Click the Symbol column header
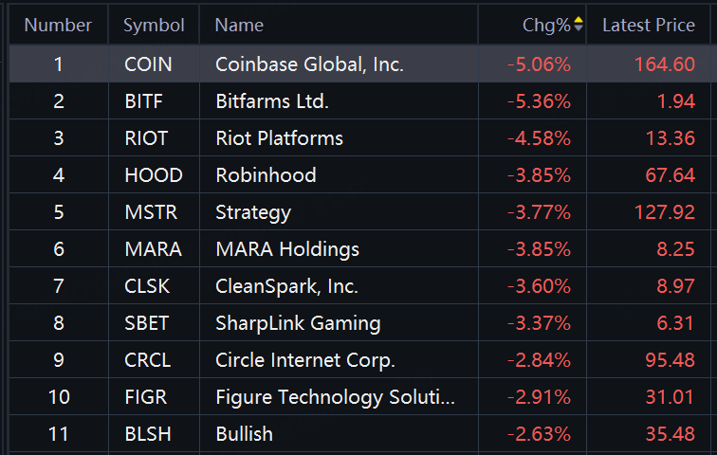Image resolution: width=717 pixels, height=455 pixels. pos(154,25)
